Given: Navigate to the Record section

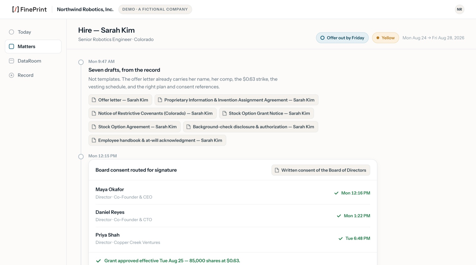Looking at the screenshot, I should 33,75.
